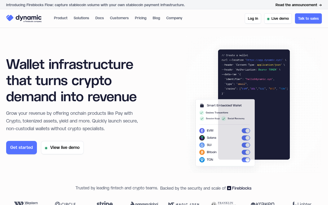Click the Magic Eden logo
The height and width of the screenshot is (205, 328).
pyautogui.click(x=184, y=204)
